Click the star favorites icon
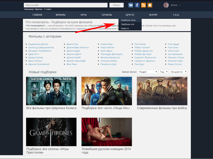 tap(150, 5)
